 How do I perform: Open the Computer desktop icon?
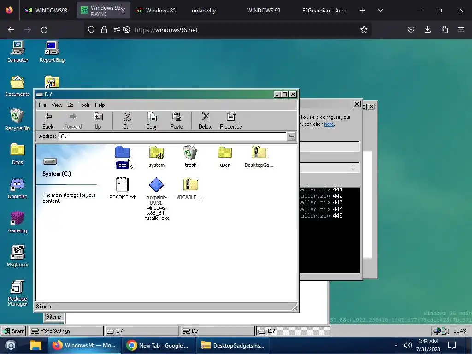point(18,52)
